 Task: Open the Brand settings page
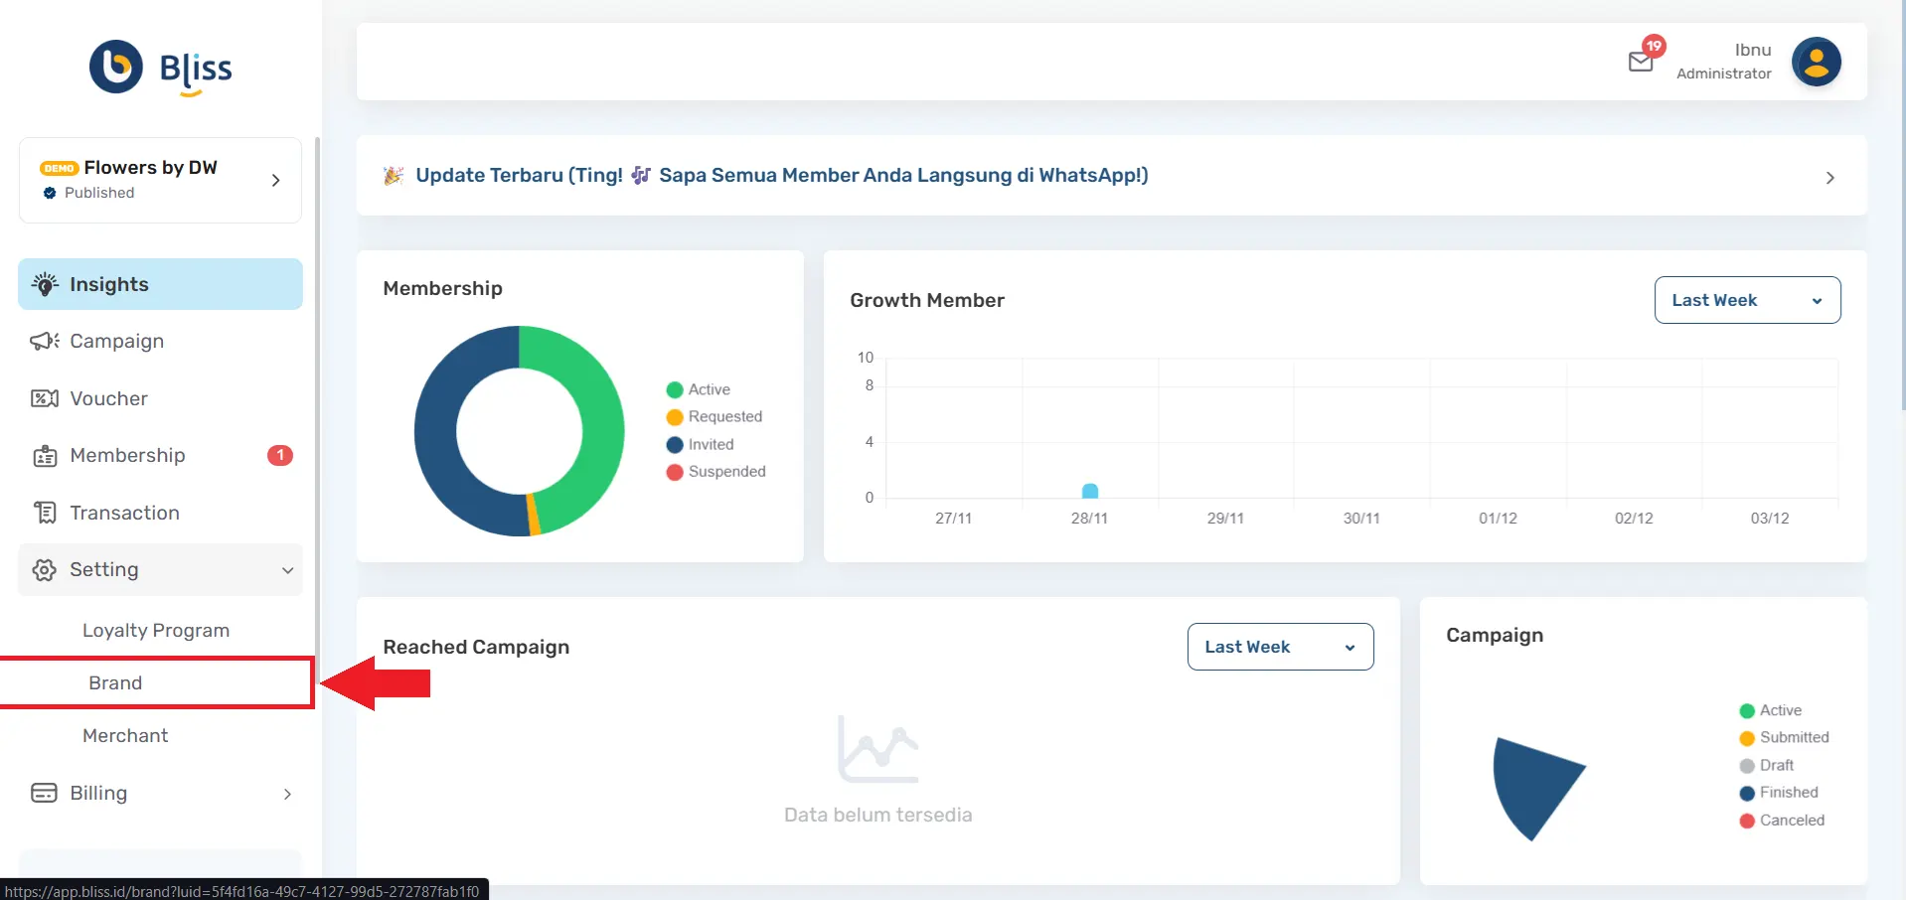click(x=115, y=682)
